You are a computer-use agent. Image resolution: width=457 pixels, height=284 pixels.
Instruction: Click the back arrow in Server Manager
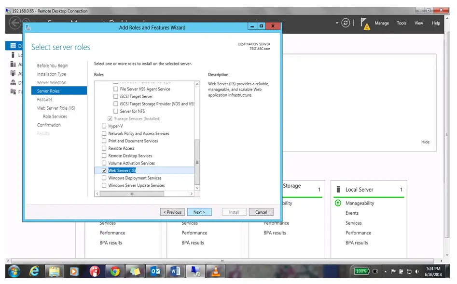coord(15,23)
